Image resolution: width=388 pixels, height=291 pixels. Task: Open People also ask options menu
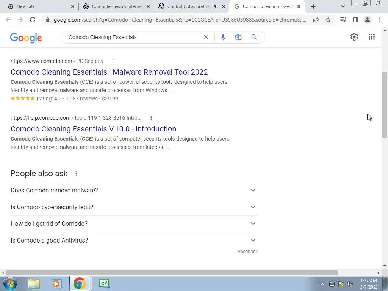point(76,174)
